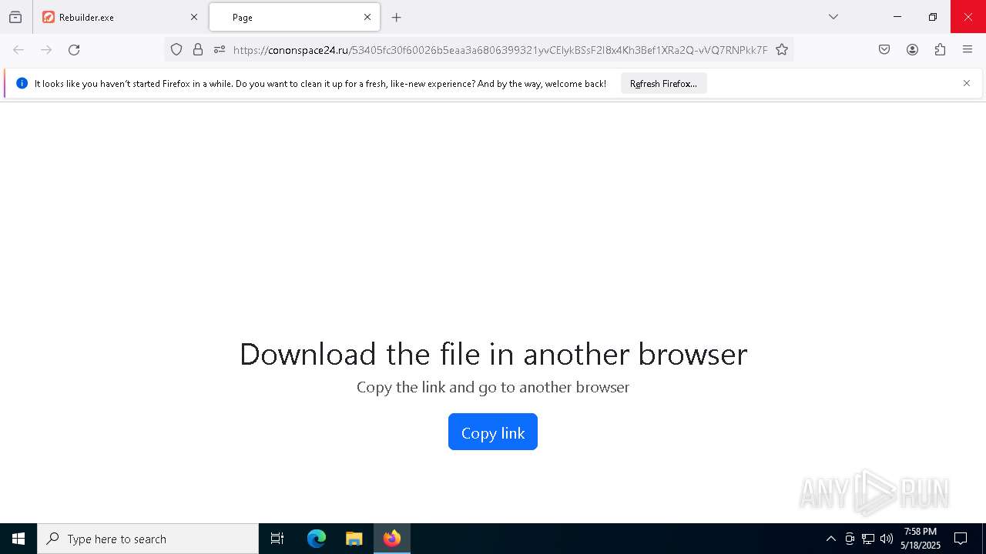Open site permissions icon in address bar
Image resolution: width=986 pixels, height=554 pixels.
220,50
